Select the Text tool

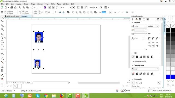point(2,54)
